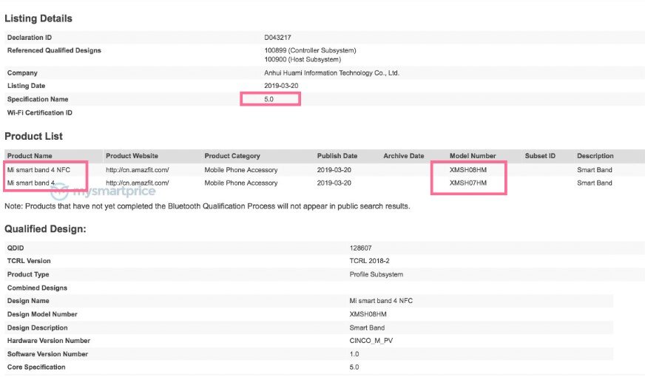Click the Product List heading

[x=34, y=136]
